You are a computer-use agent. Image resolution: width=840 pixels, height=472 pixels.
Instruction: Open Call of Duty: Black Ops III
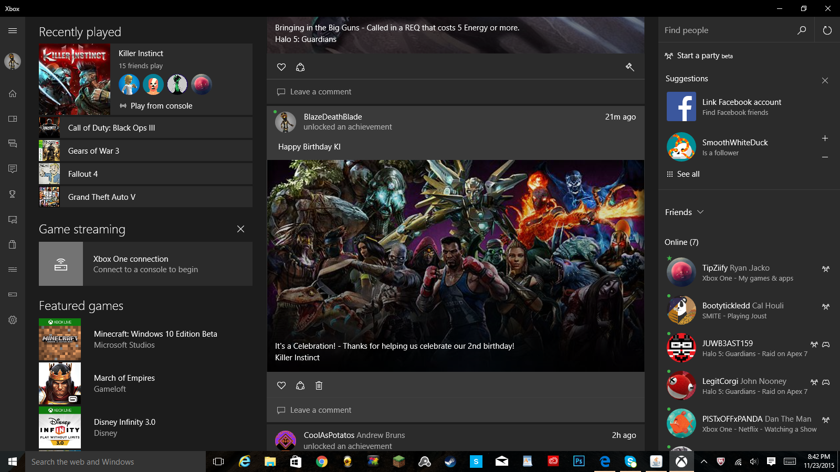pos(145,128)
